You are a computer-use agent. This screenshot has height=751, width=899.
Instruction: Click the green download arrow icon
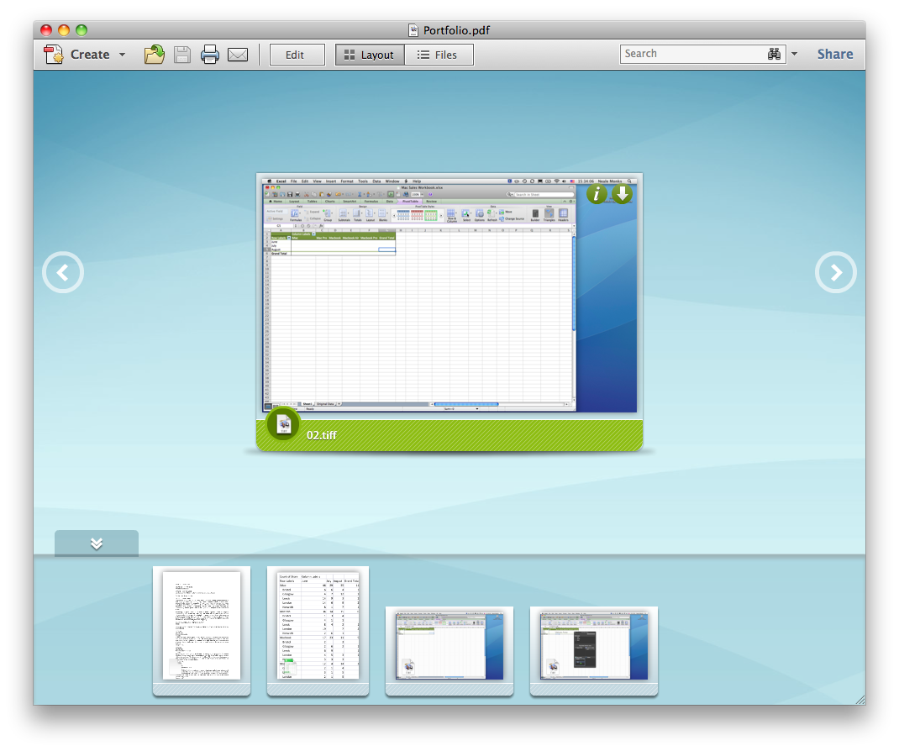point(622,194)
